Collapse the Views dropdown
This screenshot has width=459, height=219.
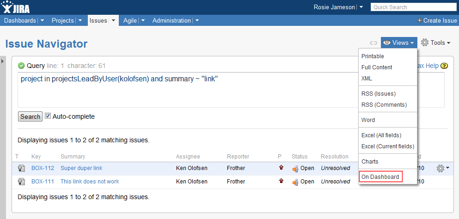coord(399,43)
